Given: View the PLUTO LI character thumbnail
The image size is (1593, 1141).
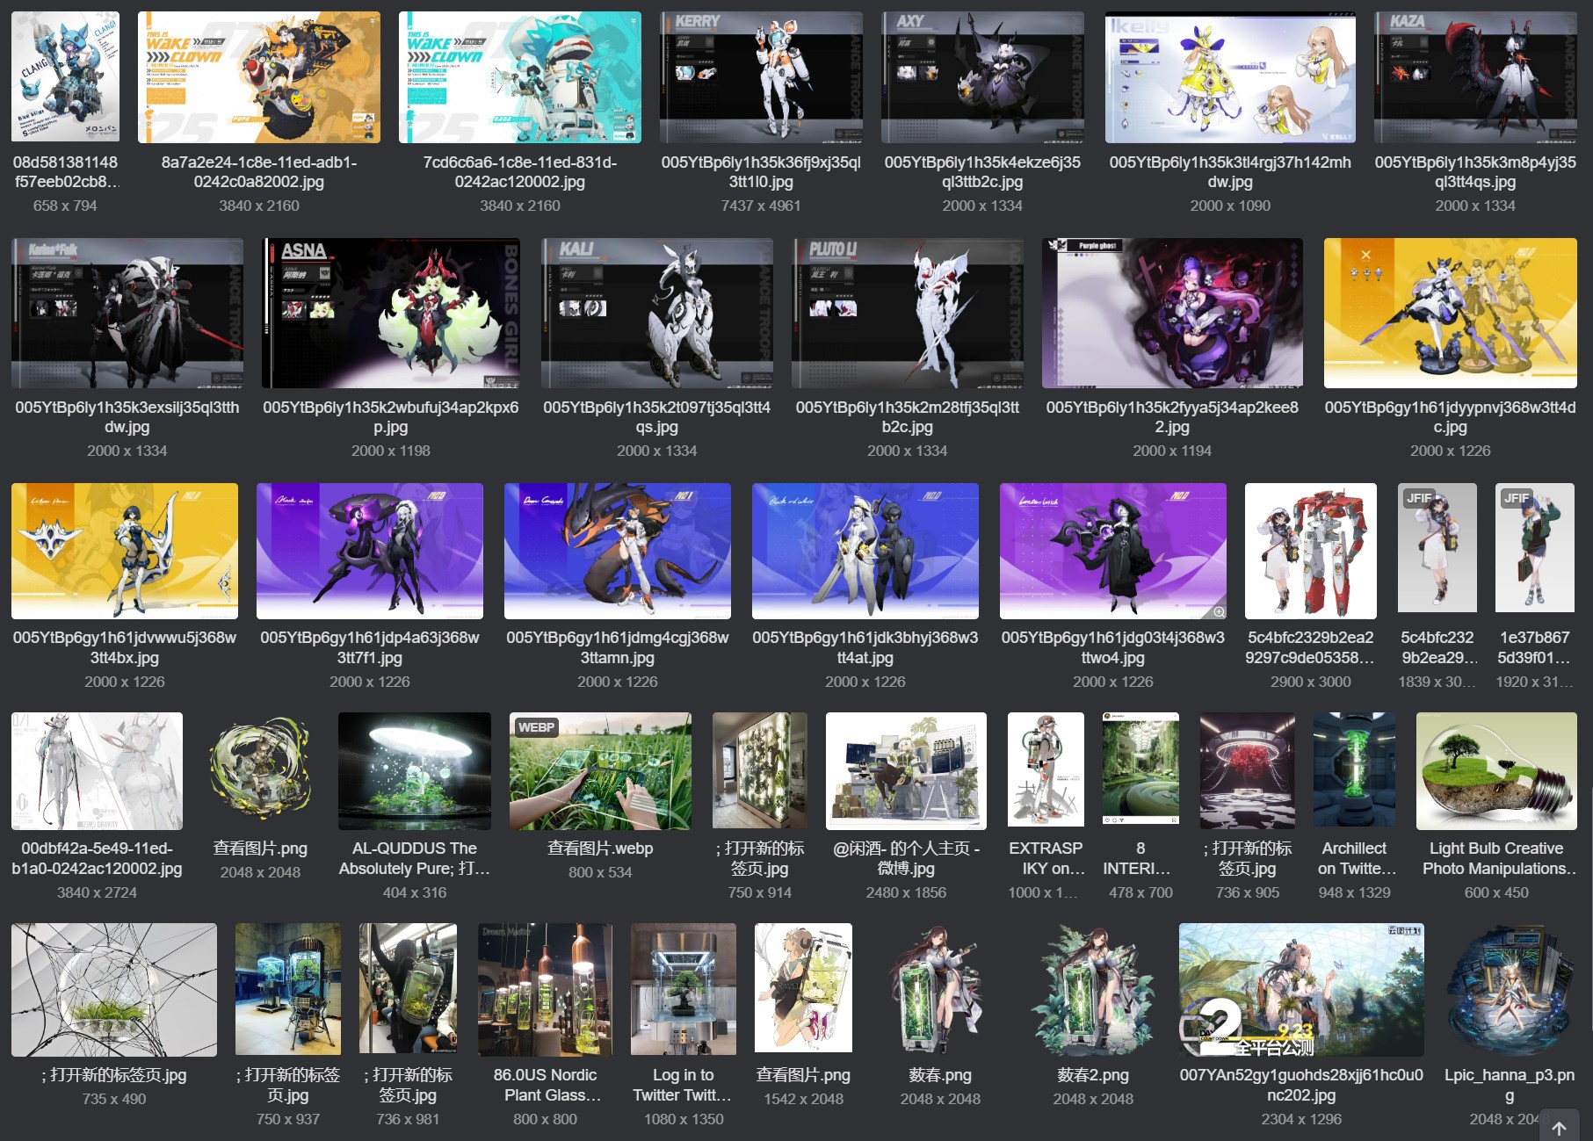Looking at the screenshot, I should [x=908, y=313].
